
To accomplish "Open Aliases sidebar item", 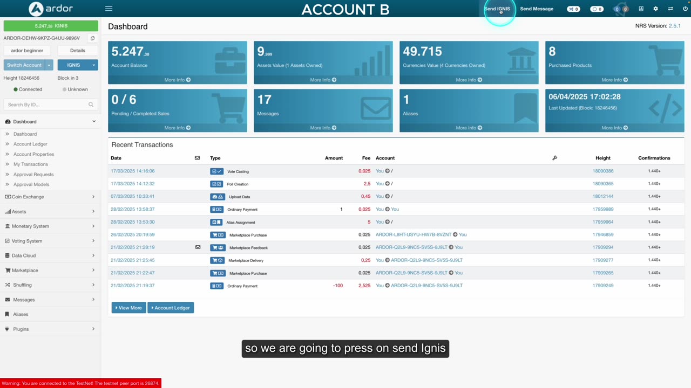I will pos(21,314).
